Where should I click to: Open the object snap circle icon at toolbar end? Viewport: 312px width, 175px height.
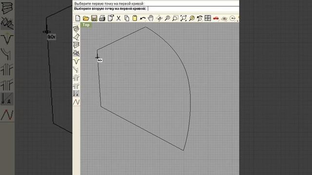tap(233, 18)
